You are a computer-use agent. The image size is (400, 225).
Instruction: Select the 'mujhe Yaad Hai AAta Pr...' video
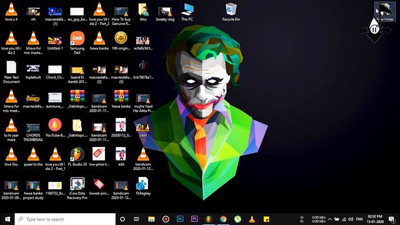point(143,98)
